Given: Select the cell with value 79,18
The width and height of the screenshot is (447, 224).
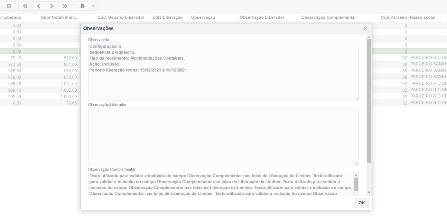Looking at the screenshot, I should click(x=11, y=58).
